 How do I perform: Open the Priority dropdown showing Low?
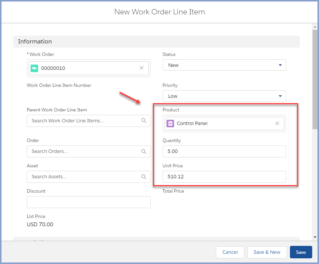pos(224,96)
